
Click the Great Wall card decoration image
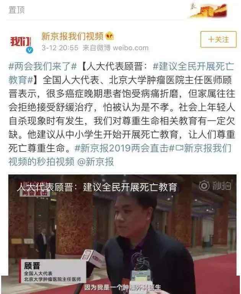pyautogui.click(x=208, y=10)
